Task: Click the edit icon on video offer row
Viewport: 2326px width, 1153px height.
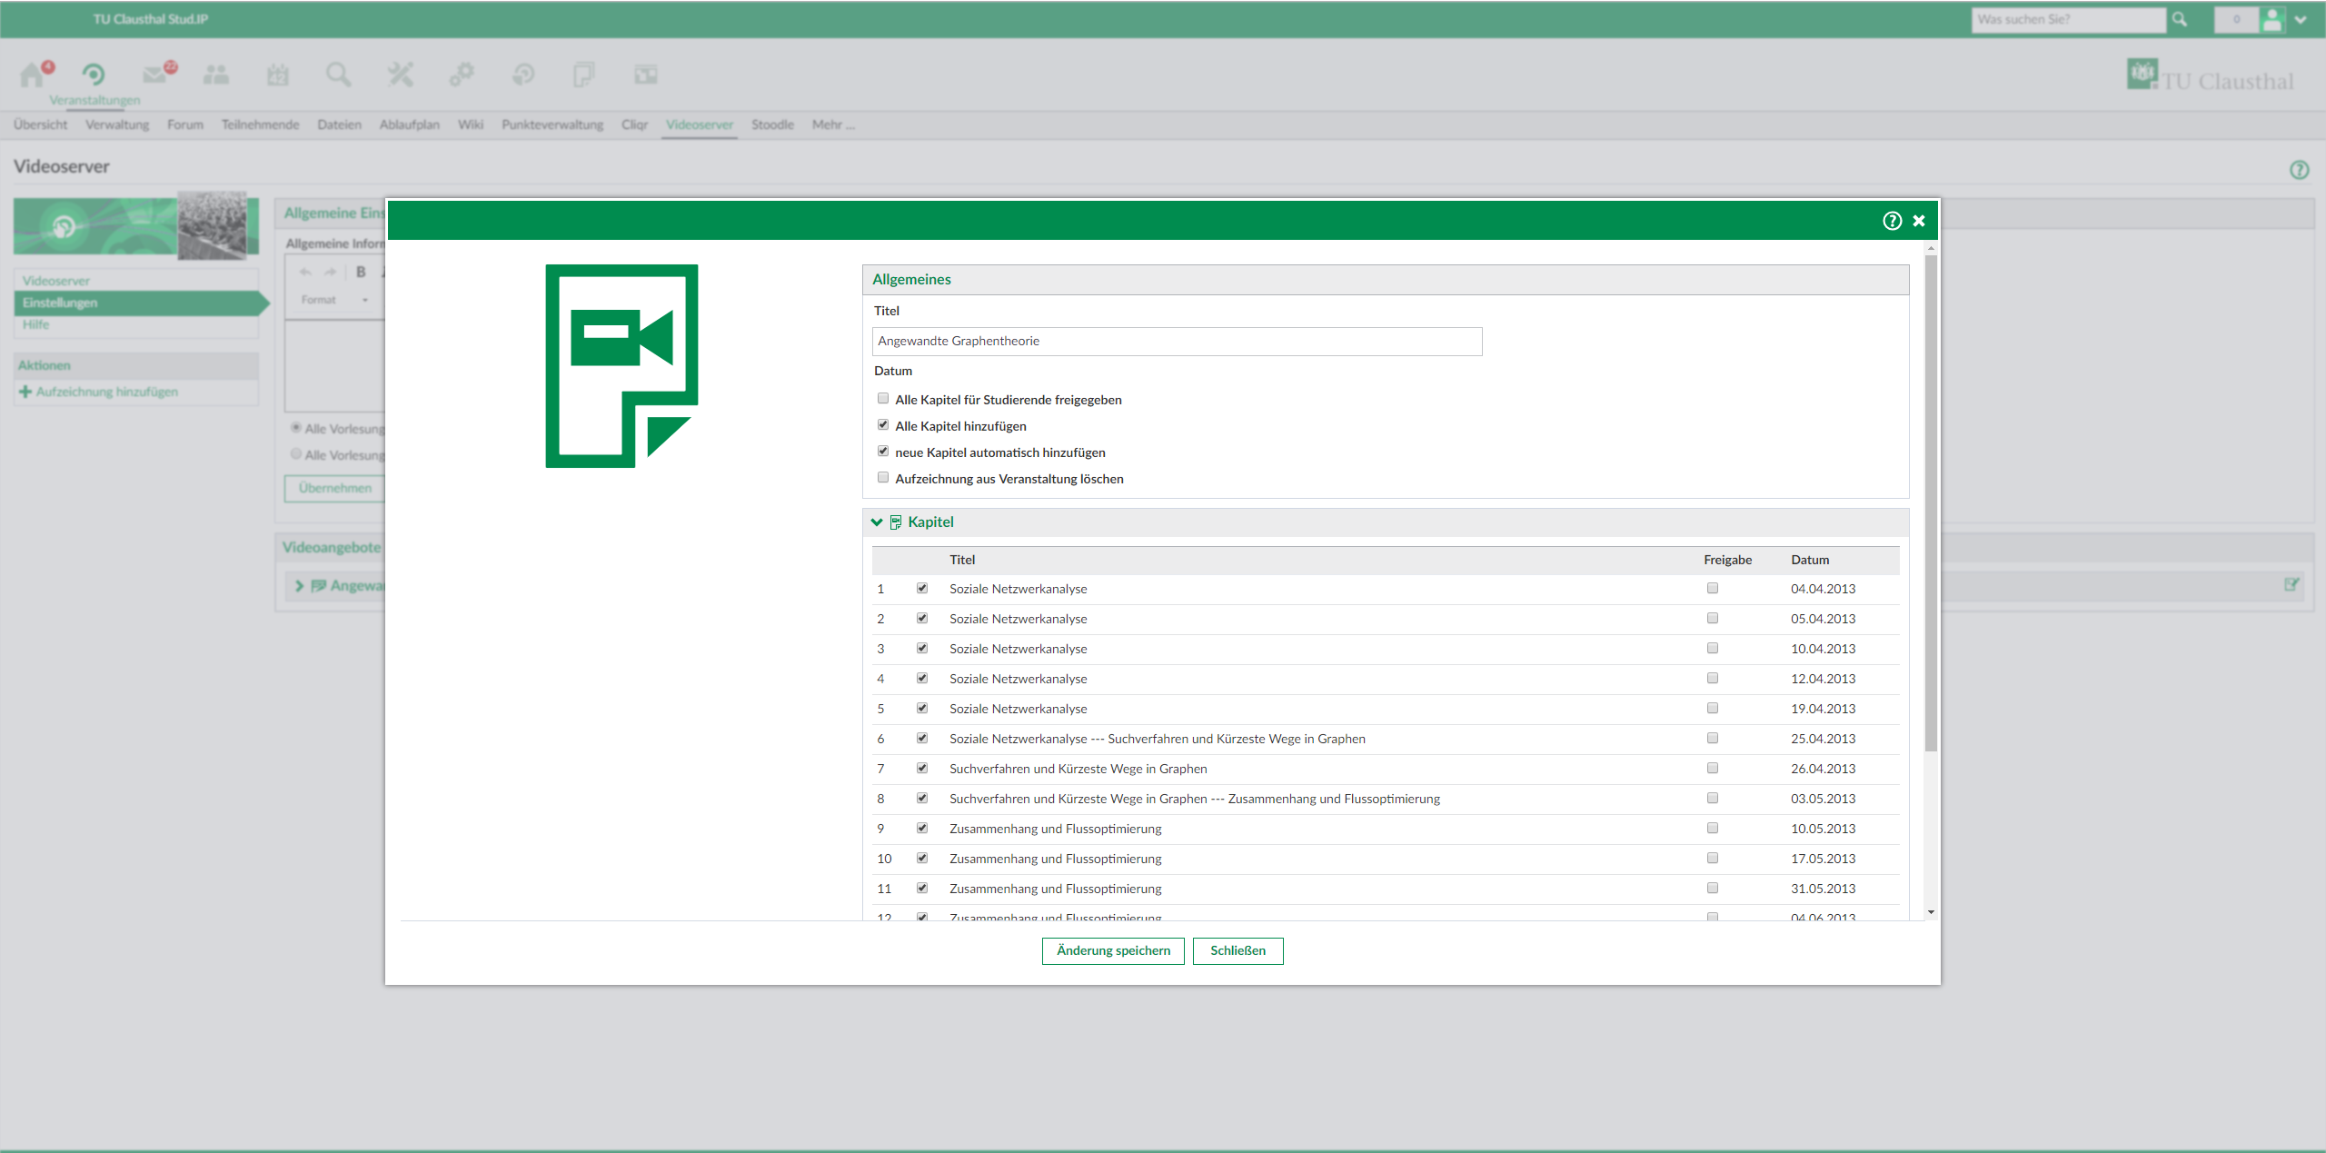Action: pos(2291,585)
